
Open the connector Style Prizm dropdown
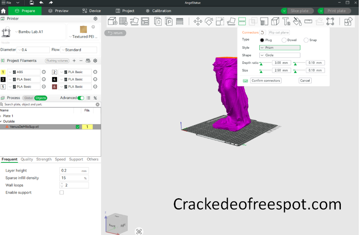pyautogui.click(x=279, y=48)
